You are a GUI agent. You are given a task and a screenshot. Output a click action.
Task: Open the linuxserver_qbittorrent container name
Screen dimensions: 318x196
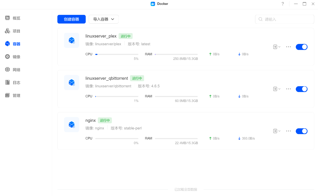click(x=107, y=78)
